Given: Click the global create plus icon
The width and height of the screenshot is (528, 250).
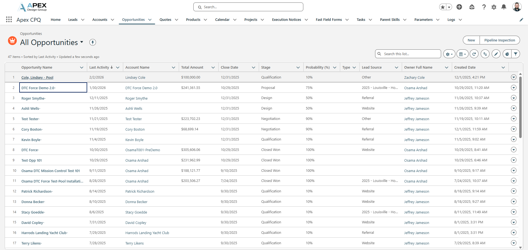Looking at the screenshot, I should [x=459, y=7].
